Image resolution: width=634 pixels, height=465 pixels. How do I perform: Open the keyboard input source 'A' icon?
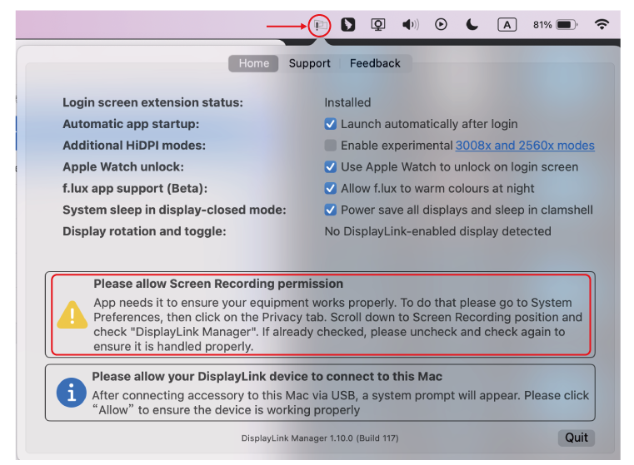(507, 25)
